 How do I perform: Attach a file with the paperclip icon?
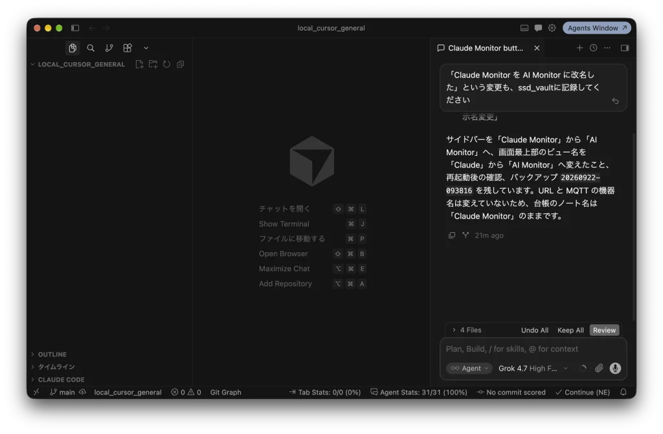pos(599,368)
